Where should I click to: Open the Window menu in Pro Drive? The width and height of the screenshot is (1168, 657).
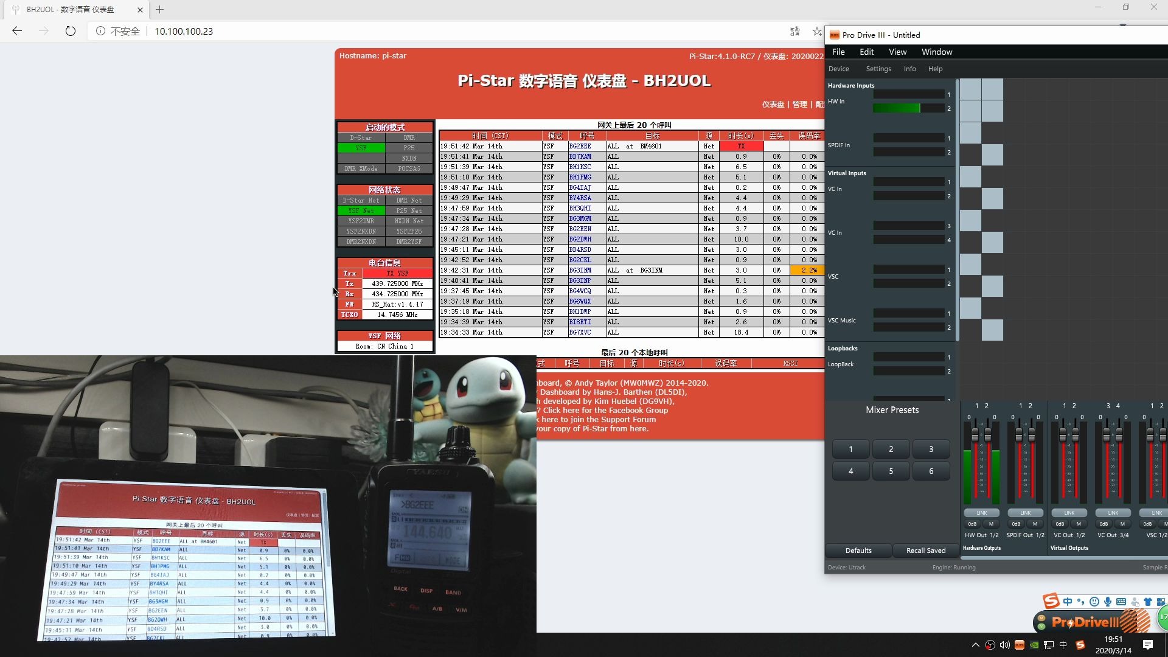(x=937, y=52)
